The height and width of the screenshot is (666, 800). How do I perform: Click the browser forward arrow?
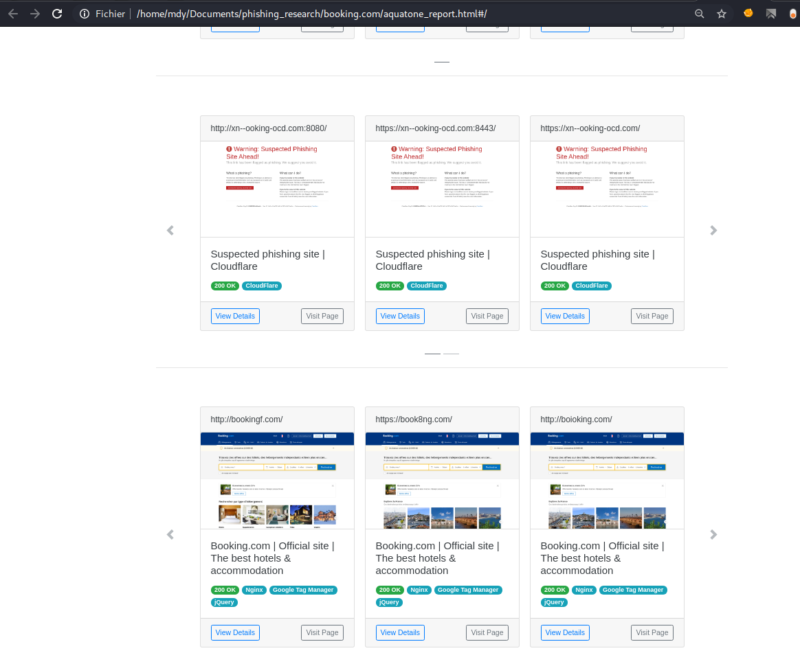(x=35, y=14)
